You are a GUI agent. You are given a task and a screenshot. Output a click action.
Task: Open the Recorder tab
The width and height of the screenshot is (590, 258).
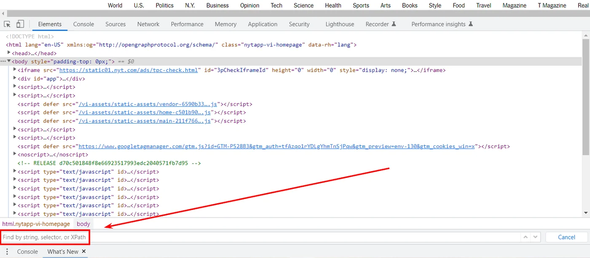(x=381, y=24)
